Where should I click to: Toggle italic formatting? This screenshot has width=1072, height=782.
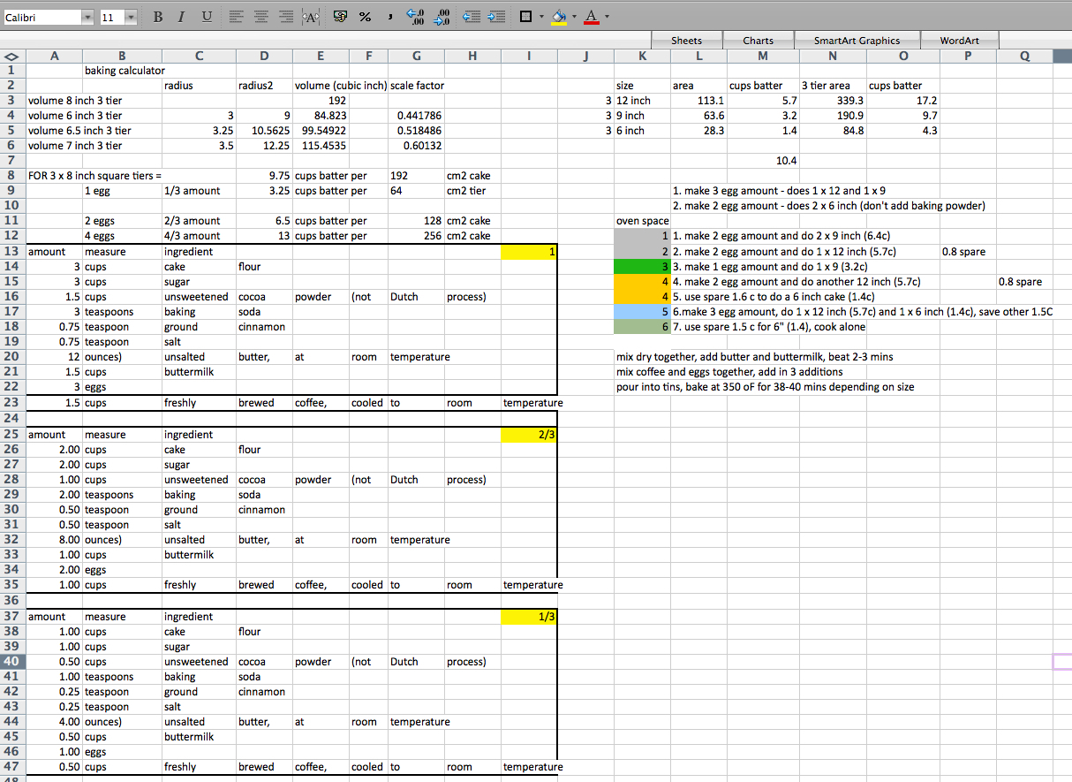click(182, 17)
